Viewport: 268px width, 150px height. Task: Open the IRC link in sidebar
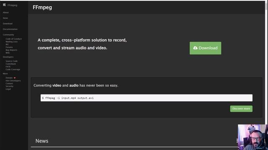(x=8, y=45)
